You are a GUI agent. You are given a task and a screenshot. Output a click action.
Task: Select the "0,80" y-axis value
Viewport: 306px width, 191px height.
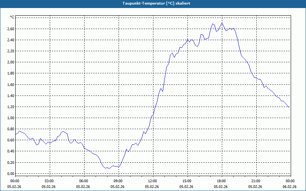coord(11,129)
